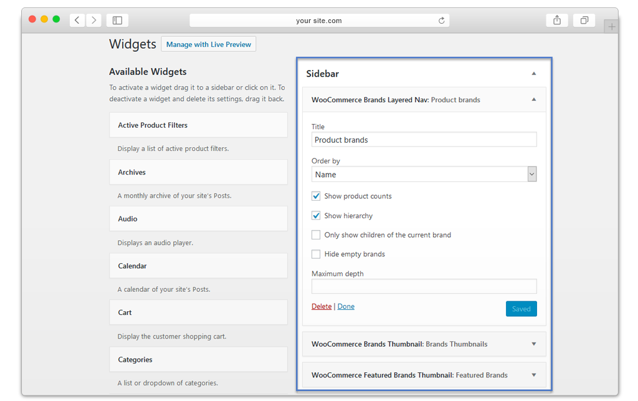Click text 'Display a list of active product filters.'
Image resolution: width=638 pixels, height=401 pixels.
(x=173, y=148)
